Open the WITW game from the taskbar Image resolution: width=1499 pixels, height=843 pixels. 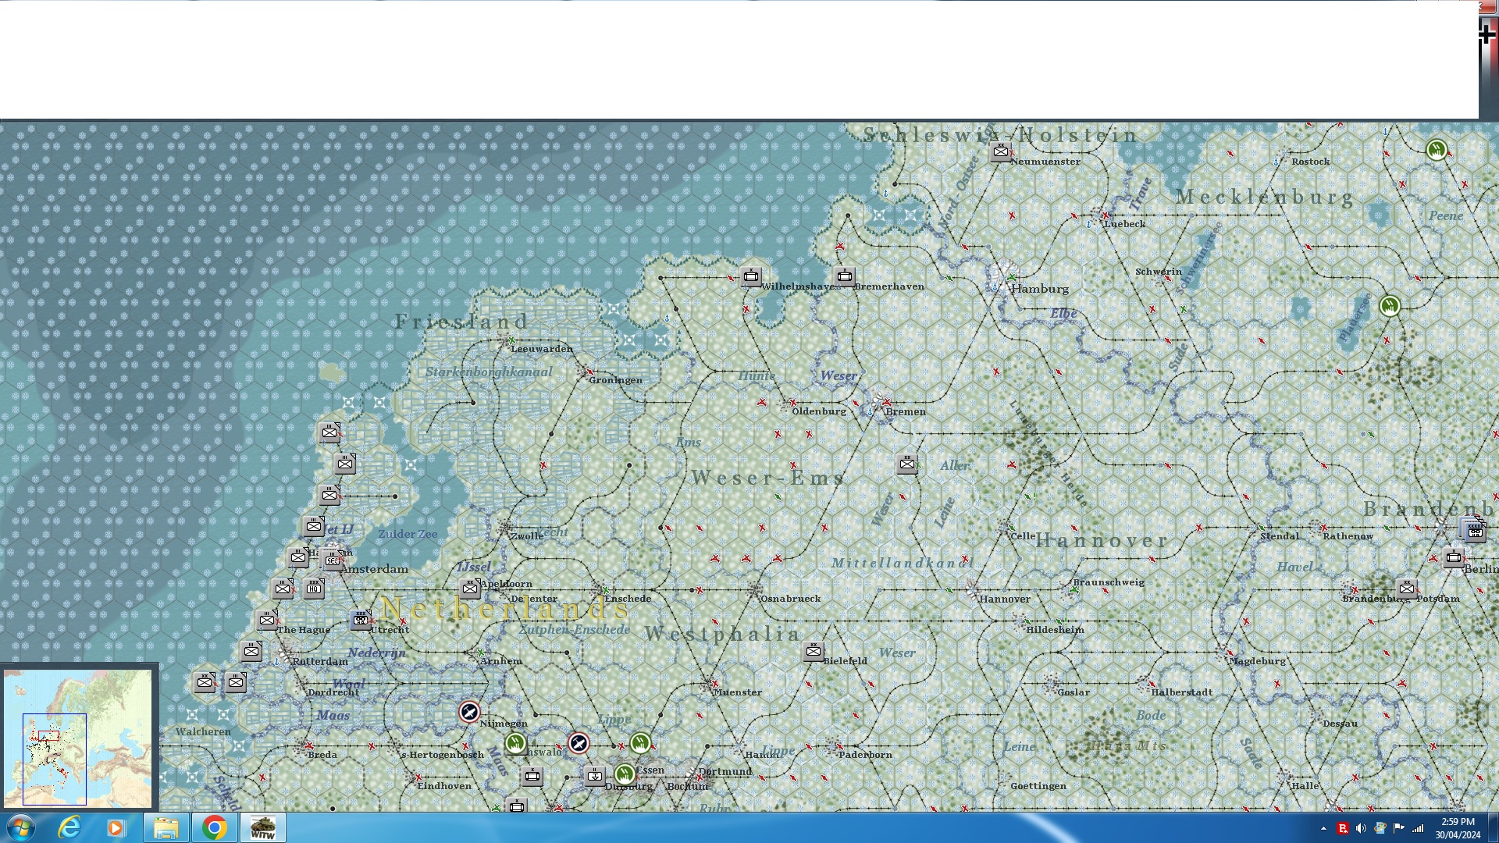pos(262,827)
